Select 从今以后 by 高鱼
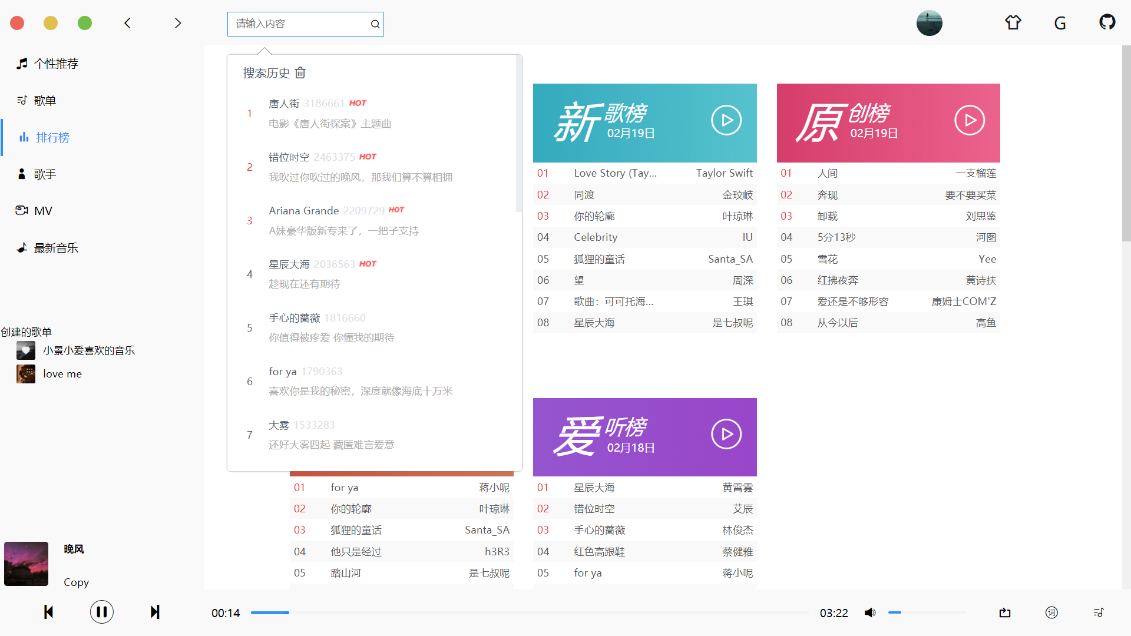 coord(888,323)
